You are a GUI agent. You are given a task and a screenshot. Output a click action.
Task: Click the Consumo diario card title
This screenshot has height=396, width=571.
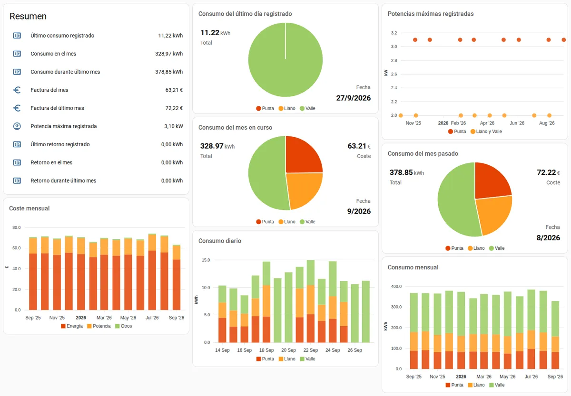220,241
